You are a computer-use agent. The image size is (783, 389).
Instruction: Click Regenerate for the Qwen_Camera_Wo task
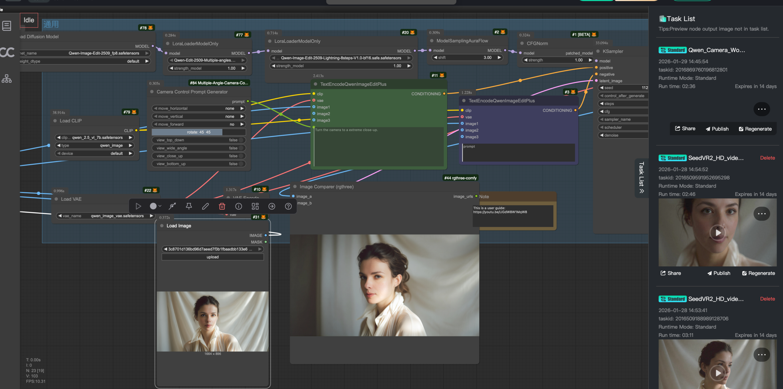[755, 129]
